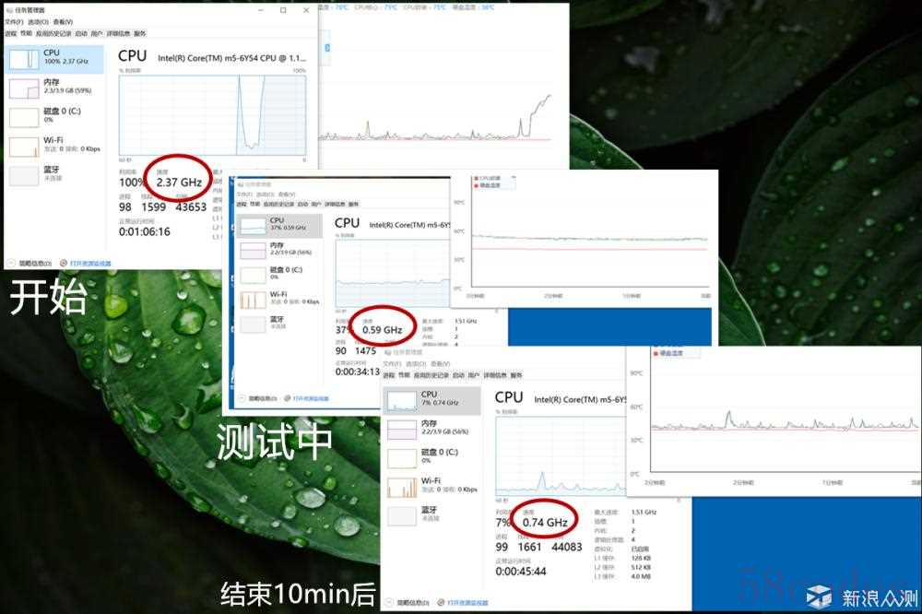Viewport: 922px width, 614px height.
Task: Click the CPU usage graph in the 0.74 GHz window
Action: (x=561, y=455)
